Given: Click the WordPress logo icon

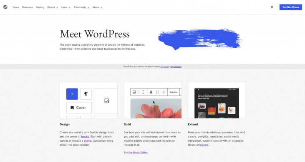Looking at the screenshot, I should coord(5,7).
